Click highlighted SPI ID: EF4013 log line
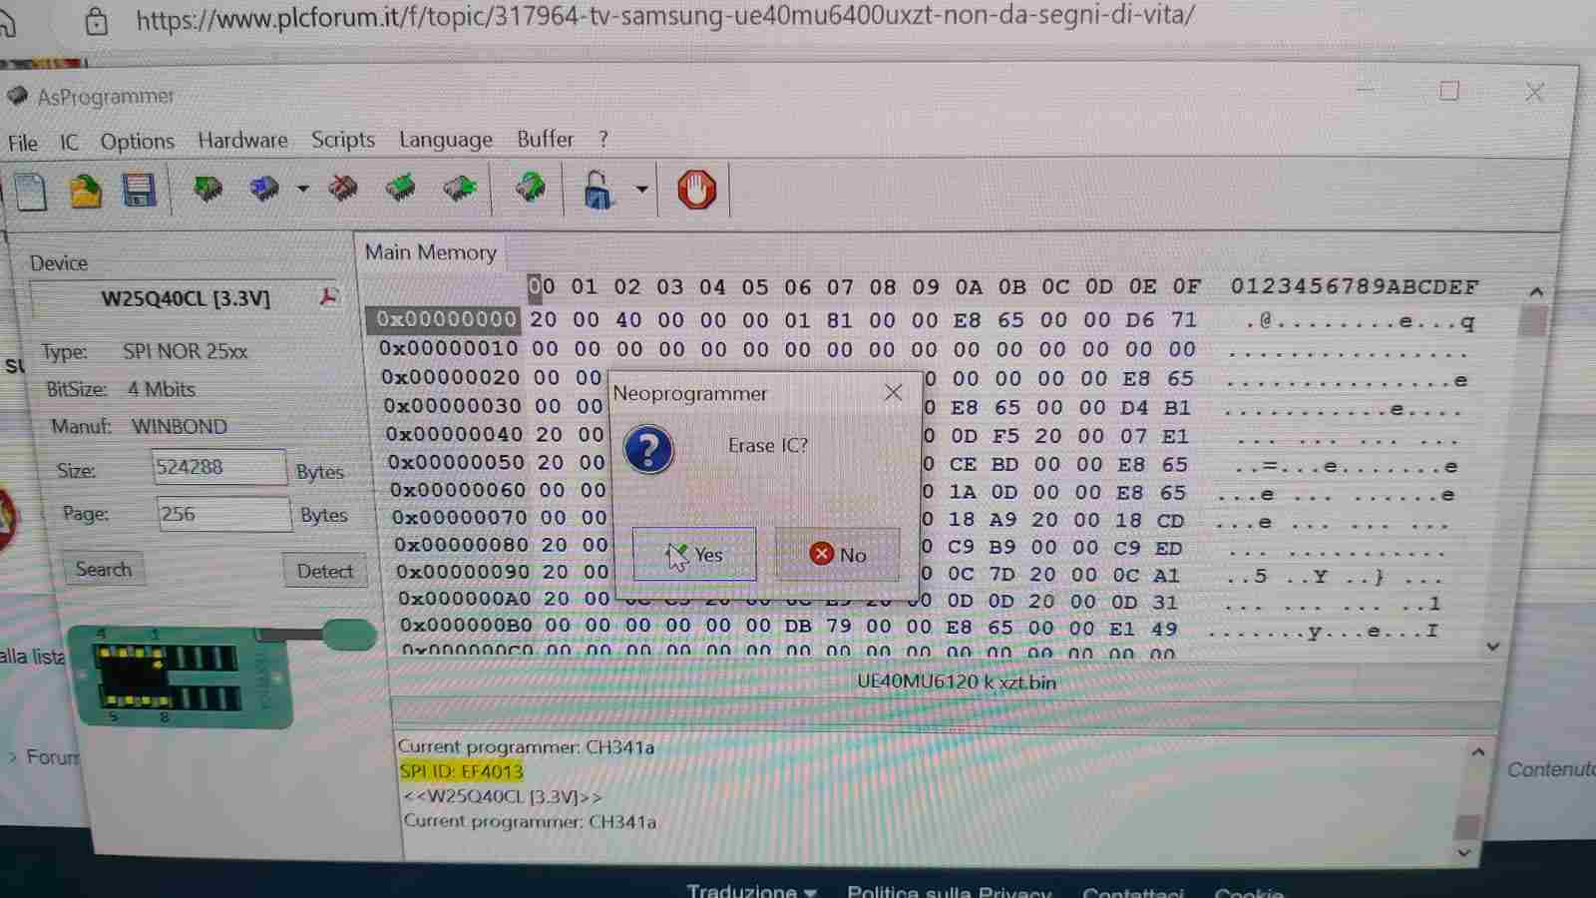1596x898 pixels. (461, 771)
